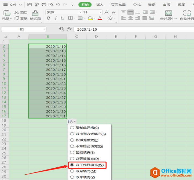Select 以天数填充(D) radio option

point(72,159)
